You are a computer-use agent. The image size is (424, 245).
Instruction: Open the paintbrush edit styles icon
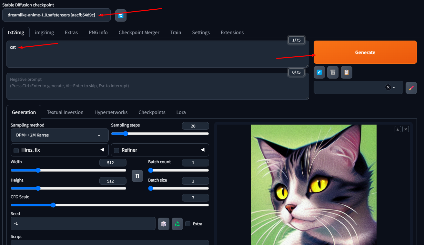pyautogui.click(x=411, y=88)
